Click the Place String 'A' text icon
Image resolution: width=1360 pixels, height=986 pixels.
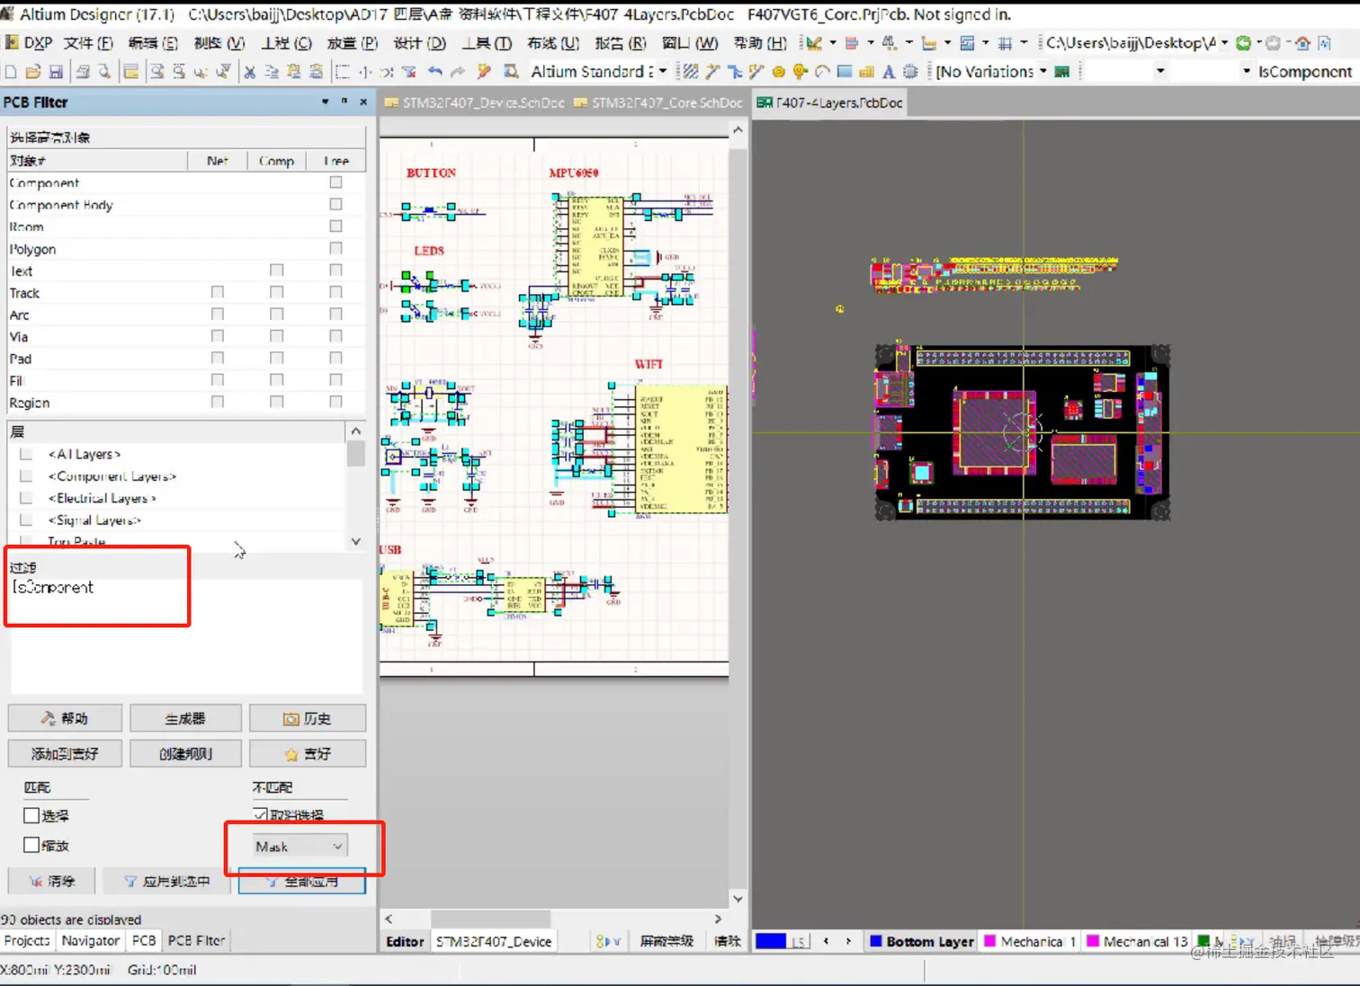[x=889, y=72]
